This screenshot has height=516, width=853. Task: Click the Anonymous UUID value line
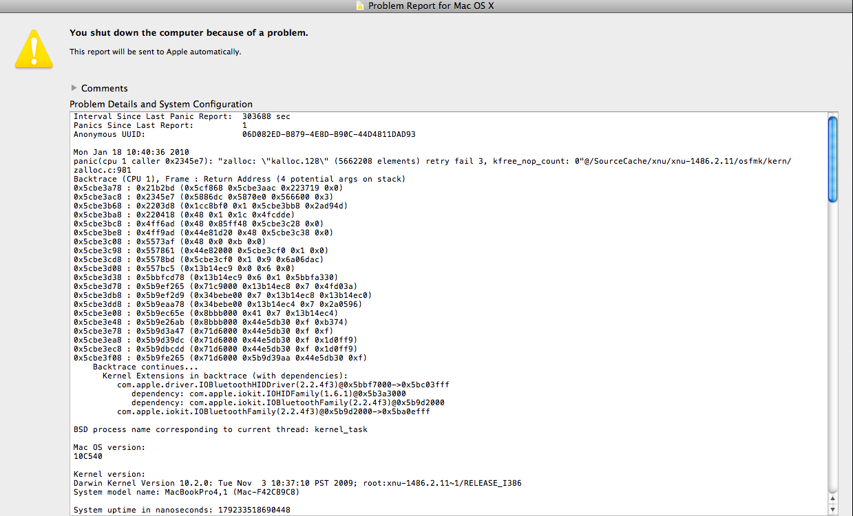244,135
